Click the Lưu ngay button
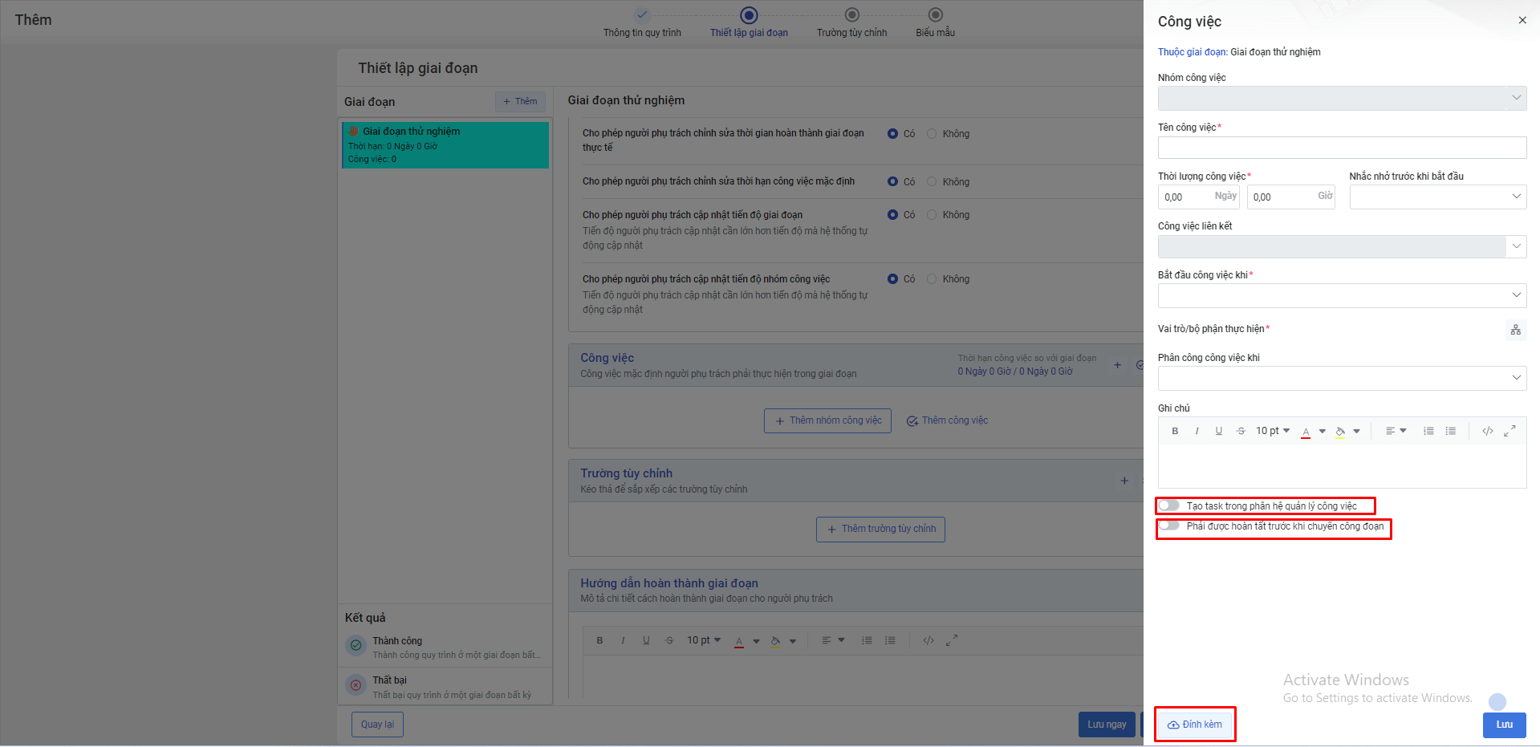The image size is (1540, 747). point(1107,725)
